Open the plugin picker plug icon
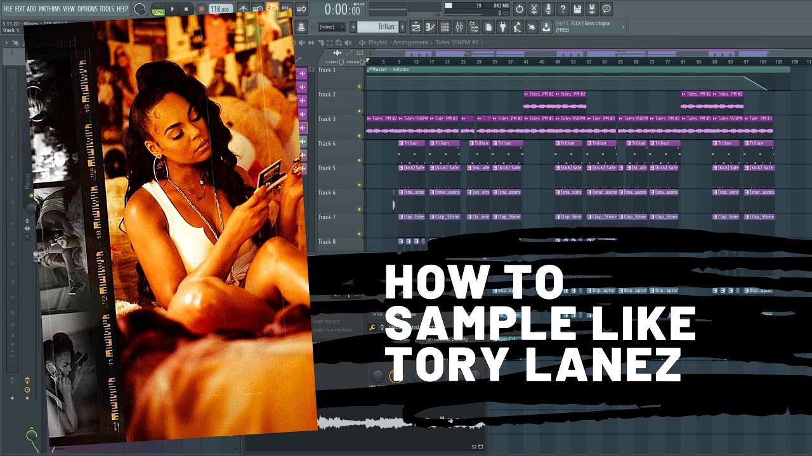The width and height of the screenshot is (812, 456). click(503, 27)
